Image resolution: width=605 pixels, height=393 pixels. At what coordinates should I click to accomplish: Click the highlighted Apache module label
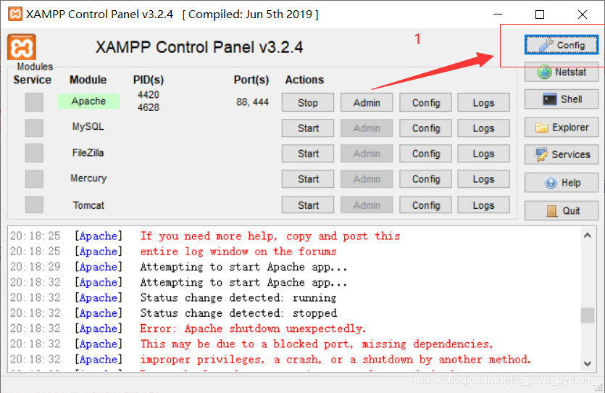pyautogui.click(x=88, y=101)
